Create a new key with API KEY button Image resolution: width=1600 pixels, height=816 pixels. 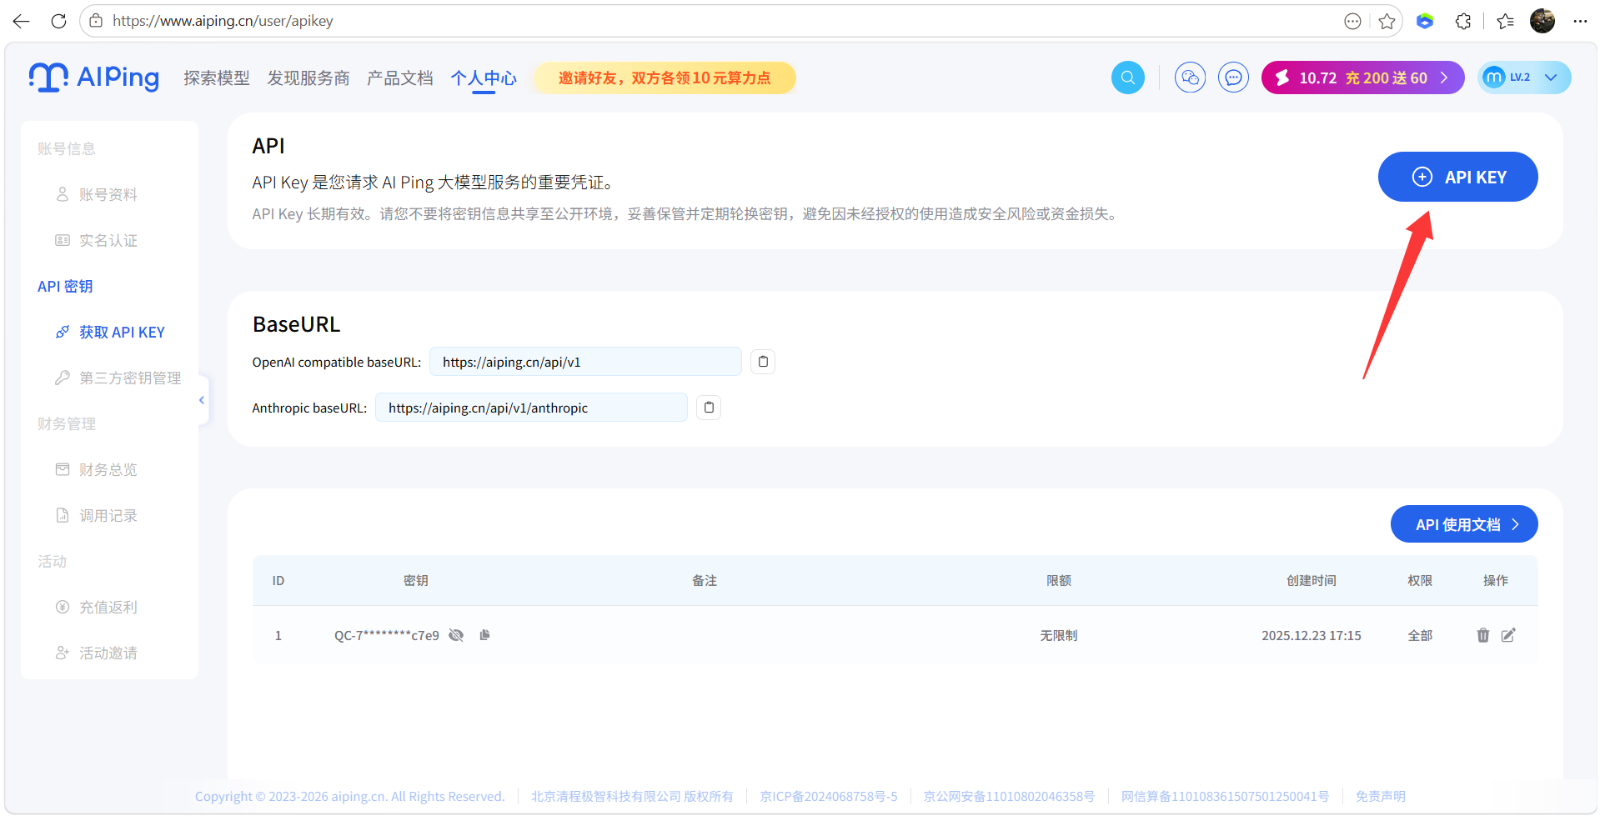click(x=1457, y=177)
